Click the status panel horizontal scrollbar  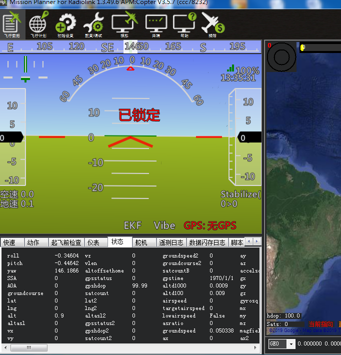[125, 347]
